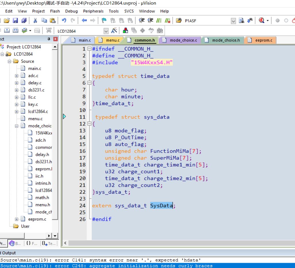
Task: Open the manage multi-project workspace icon
Action: pos(134,30)
